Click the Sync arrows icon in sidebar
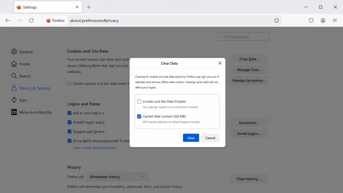This screenshot has height=193, width=343. [x=14, y=100]
